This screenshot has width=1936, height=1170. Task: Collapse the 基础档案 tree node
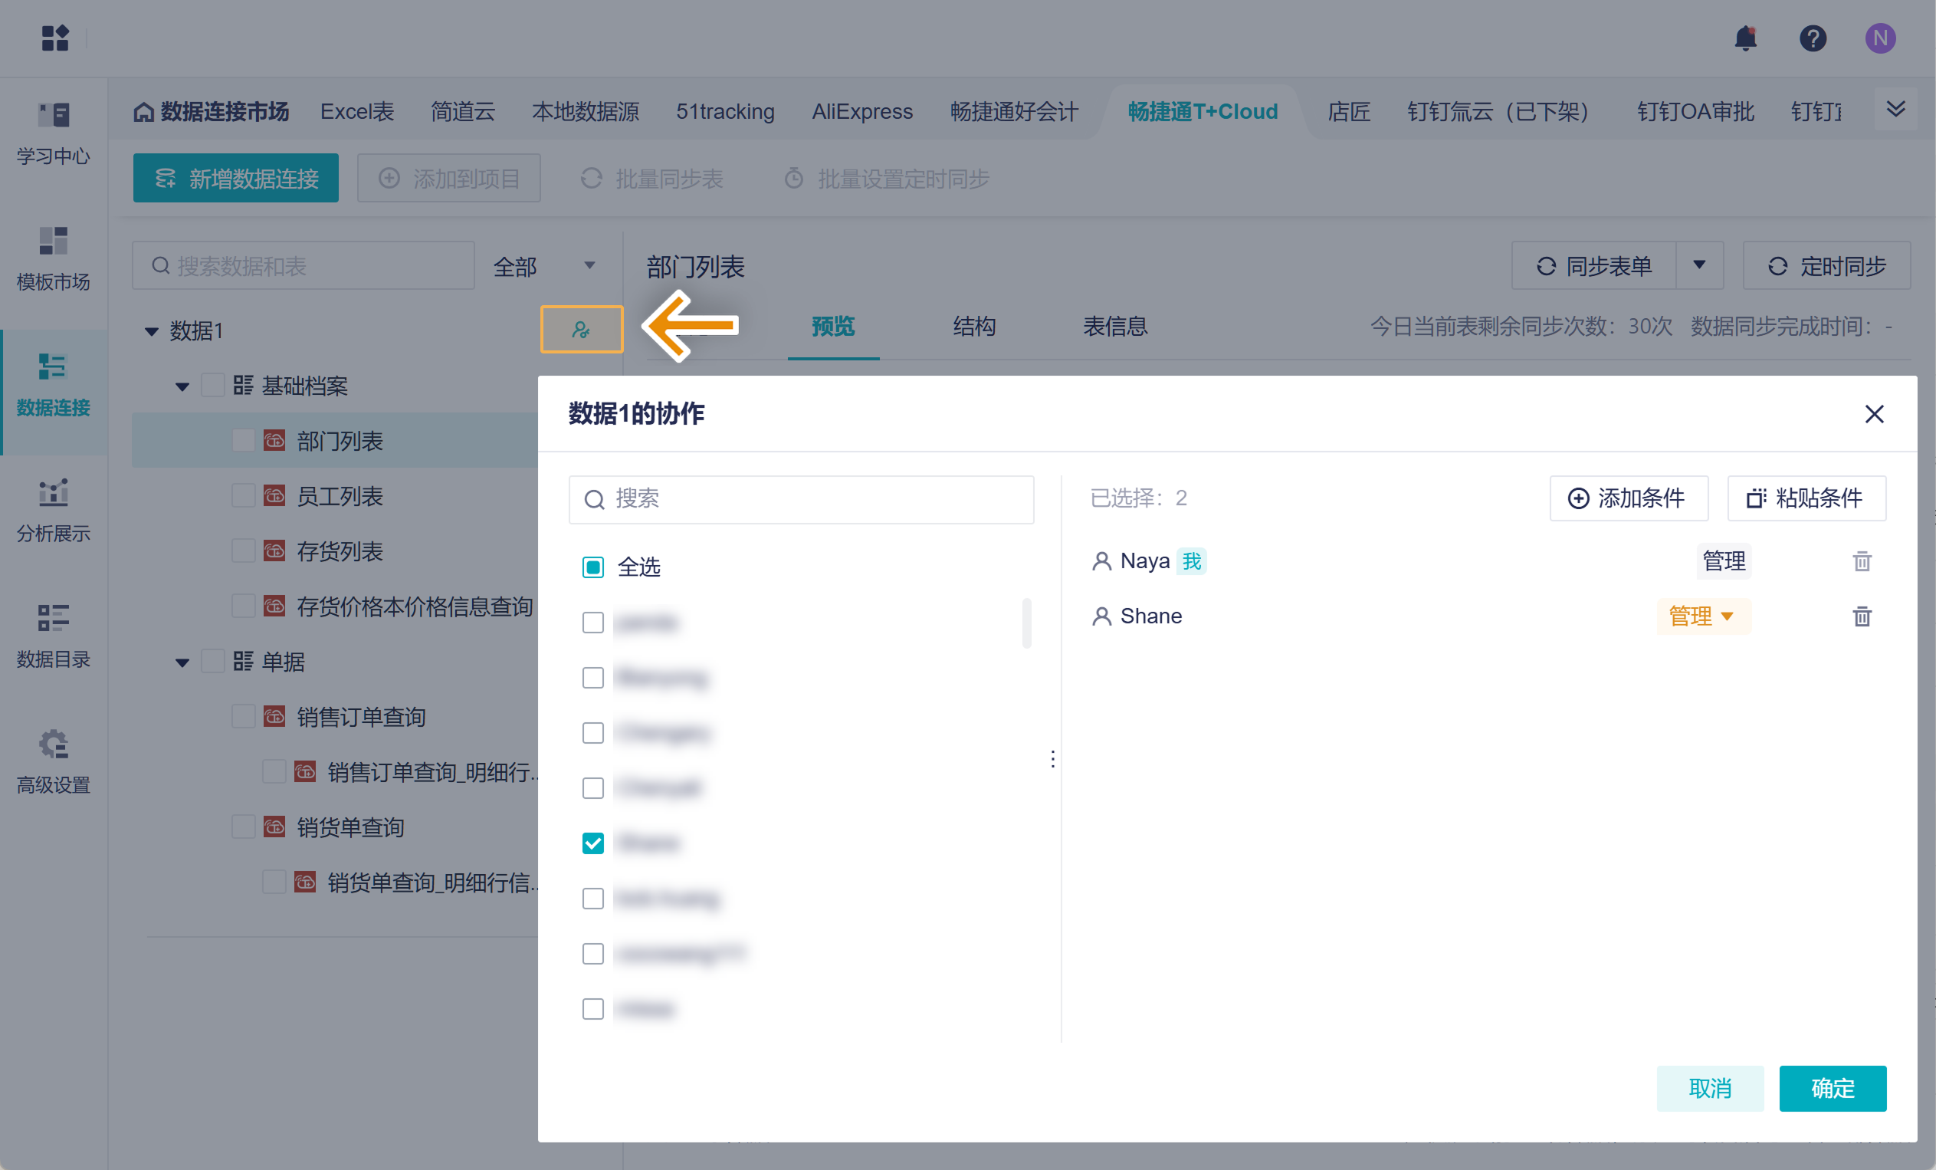(182, 386)
